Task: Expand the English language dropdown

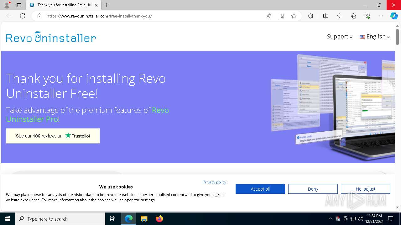Action: coord(375,37)
